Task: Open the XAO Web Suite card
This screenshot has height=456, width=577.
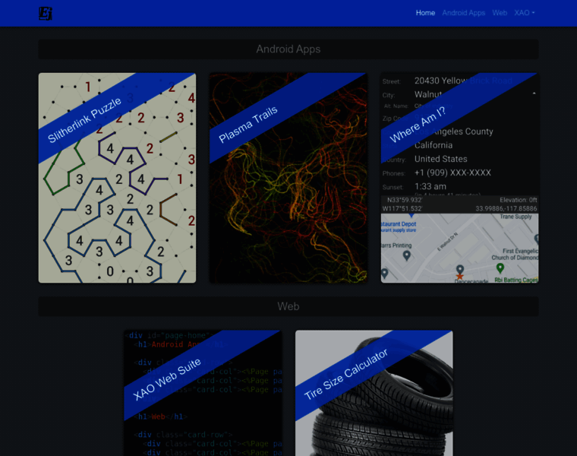Action: (203, 393)
